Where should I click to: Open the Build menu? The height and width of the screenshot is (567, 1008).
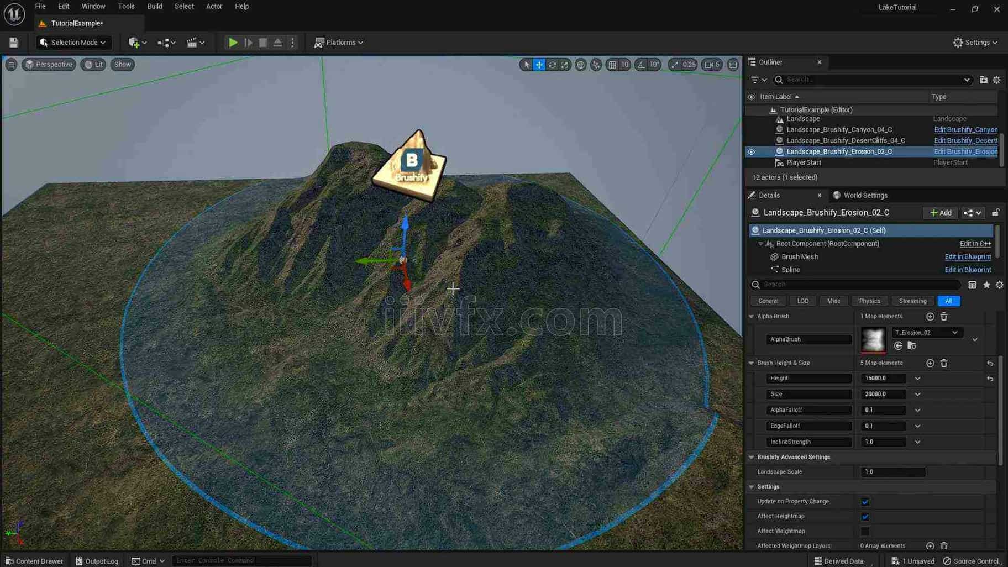(x=155, y=7)
